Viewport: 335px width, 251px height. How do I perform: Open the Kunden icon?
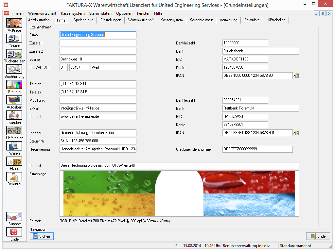point(14,115)
